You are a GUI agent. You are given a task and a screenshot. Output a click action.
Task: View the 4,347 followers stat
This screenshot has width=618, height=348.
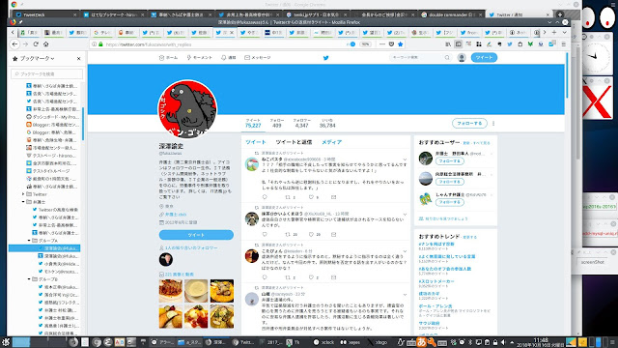(301, 123)
